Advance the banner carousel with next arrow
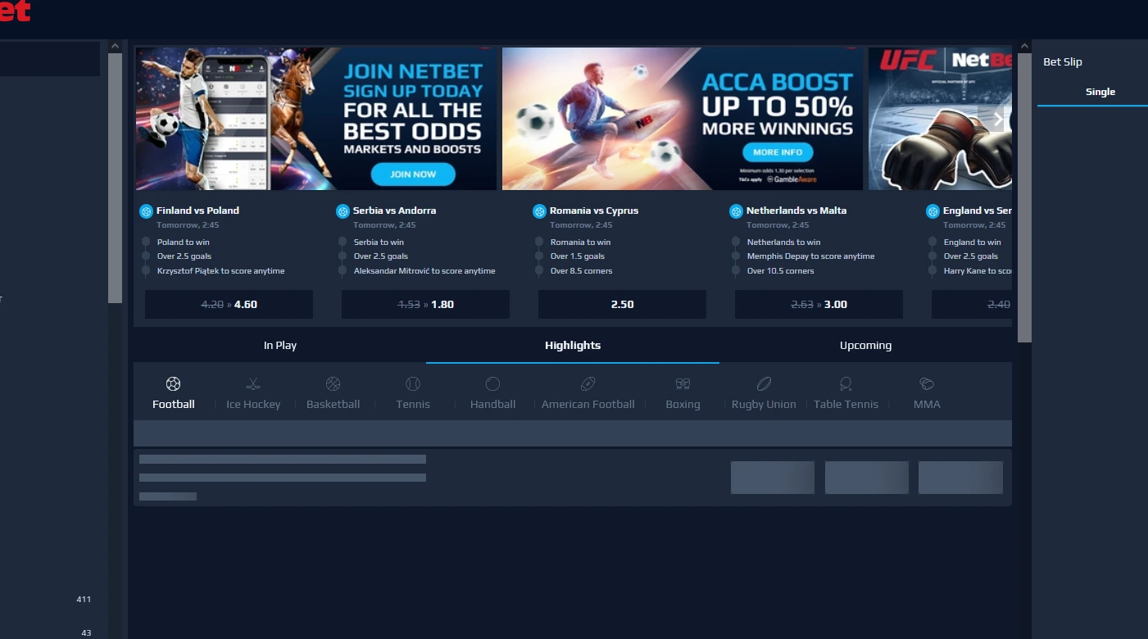Viewport: 1148px width, 639px height. coord(997,119)
